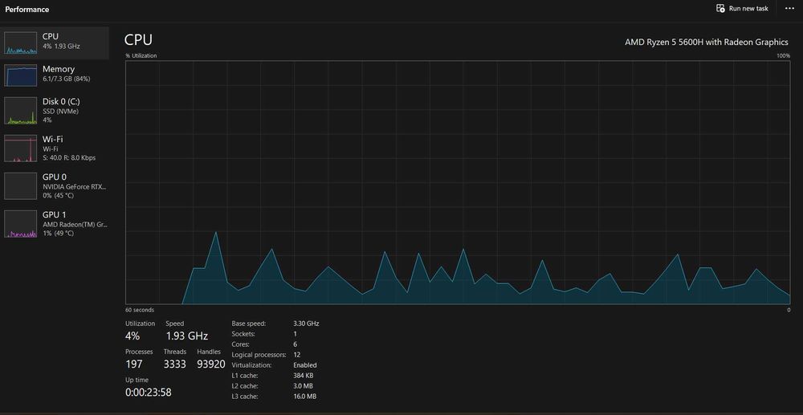Click the Run new task icon
803x415 pixels.
720,8
